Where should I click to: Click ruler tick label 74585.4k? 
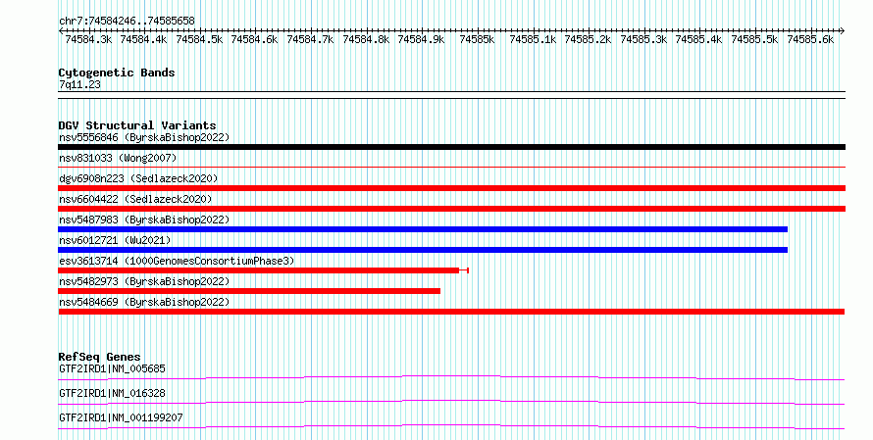click(x=698, y=39)
